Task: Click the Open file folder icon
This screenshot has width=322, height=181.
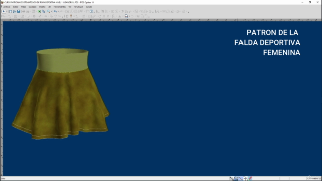Action: click(15, 11)
